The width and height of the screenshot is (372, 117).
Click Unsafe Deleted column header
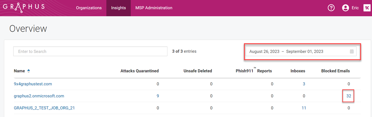pos(198,71)
